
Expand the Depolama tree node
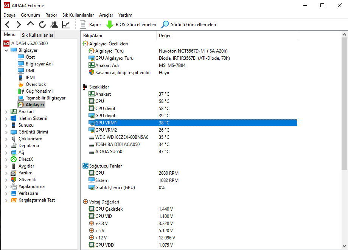click(6, 146)
